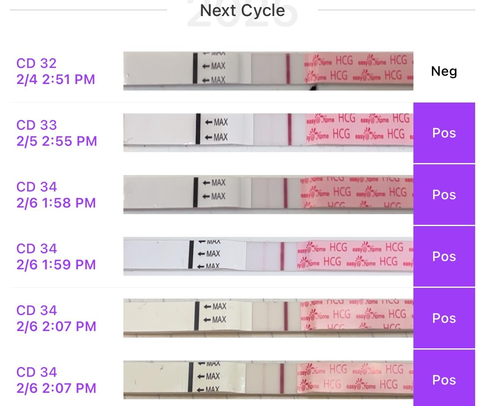The height and width of the screenshot is (406, 485).
Task: Tap the Pos result for CD 33
Action: 444,133
